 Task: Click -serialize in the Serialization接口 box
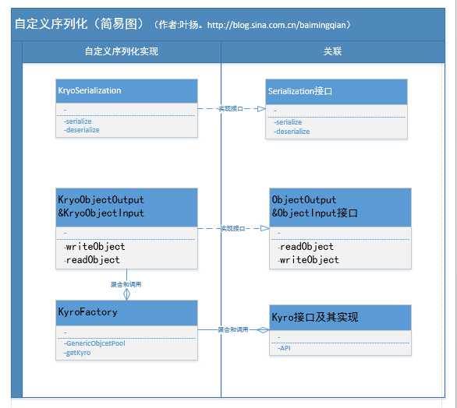click(x=288, y=122)
